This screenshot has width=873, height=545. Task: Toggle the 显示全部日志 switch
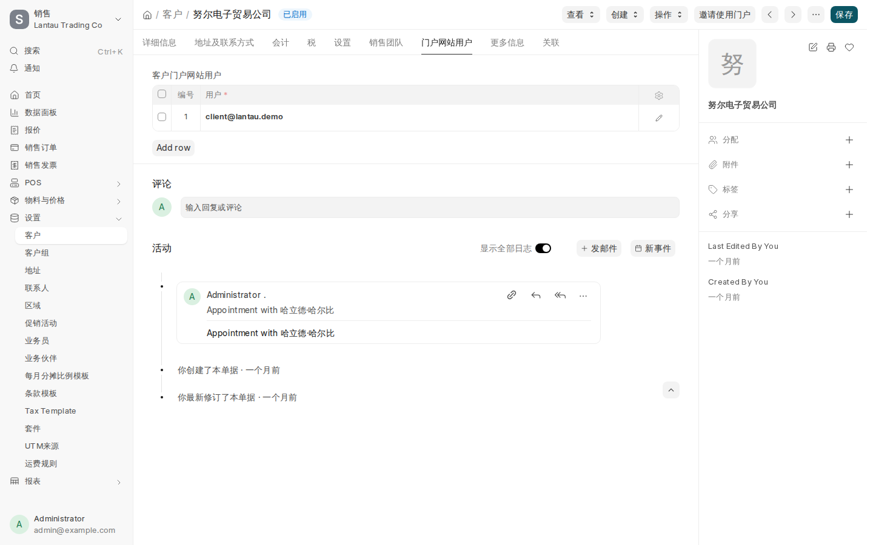(x=543, y=248)
